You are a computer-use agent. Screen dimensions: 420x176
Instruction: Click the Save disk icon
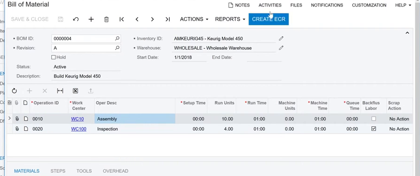pyautogui.click(x=61, y=19)
